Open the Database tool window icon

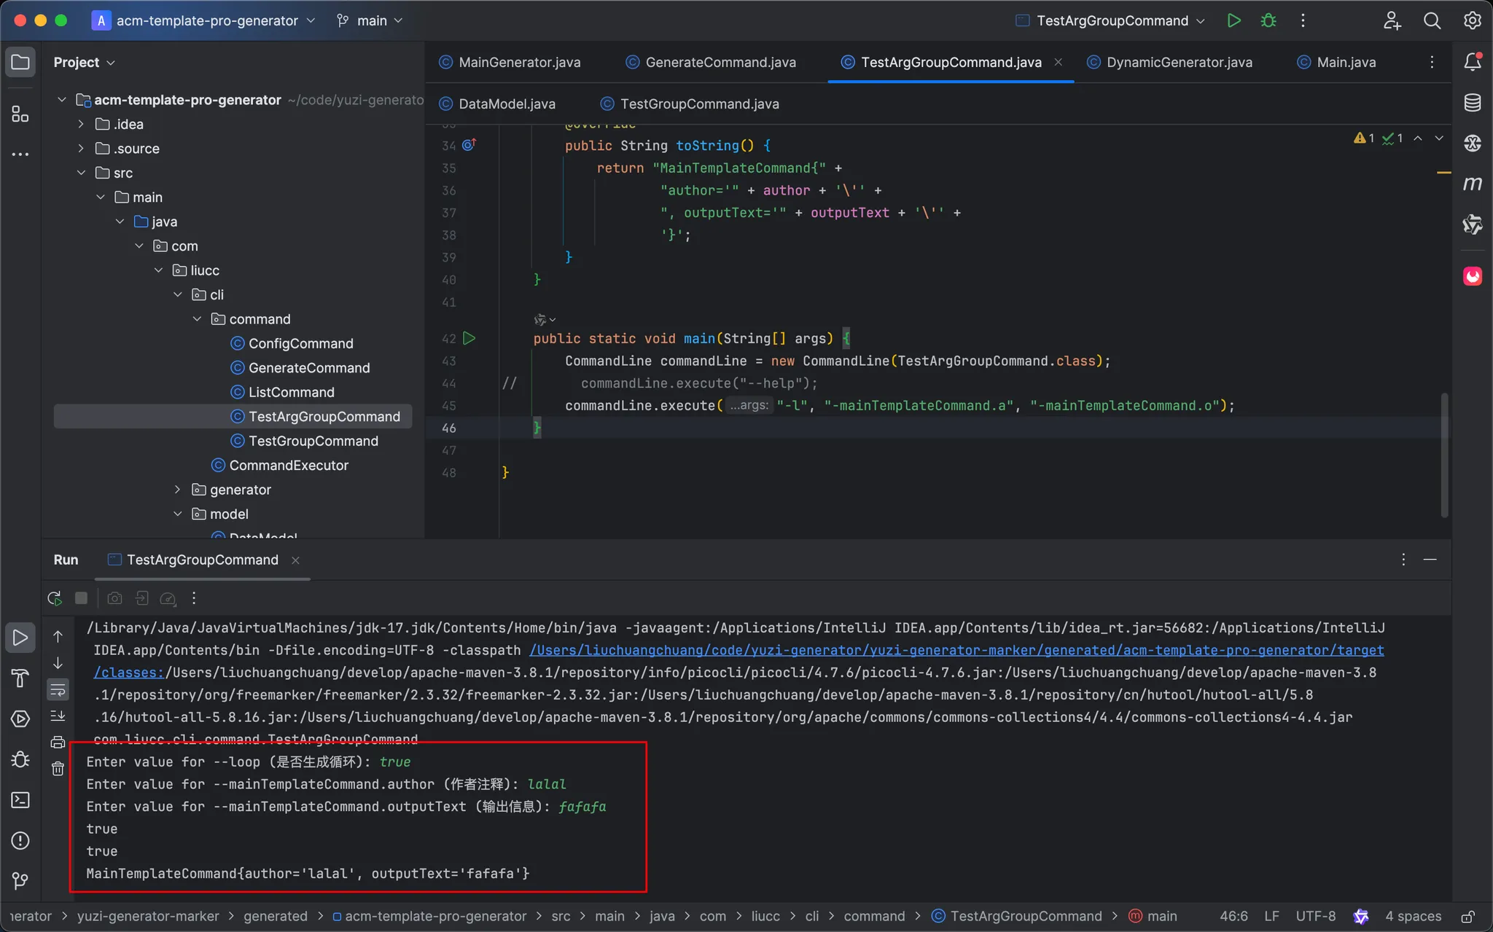(x=1472, y=102)
